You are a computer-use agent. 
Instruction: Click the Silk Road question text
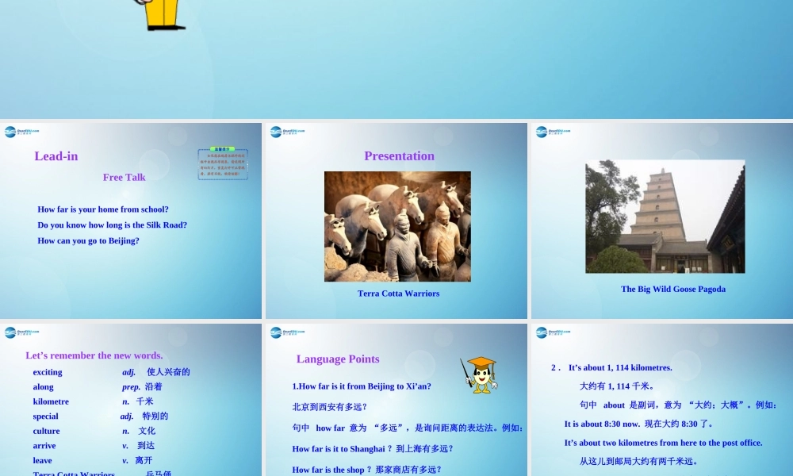coord(112,225)
